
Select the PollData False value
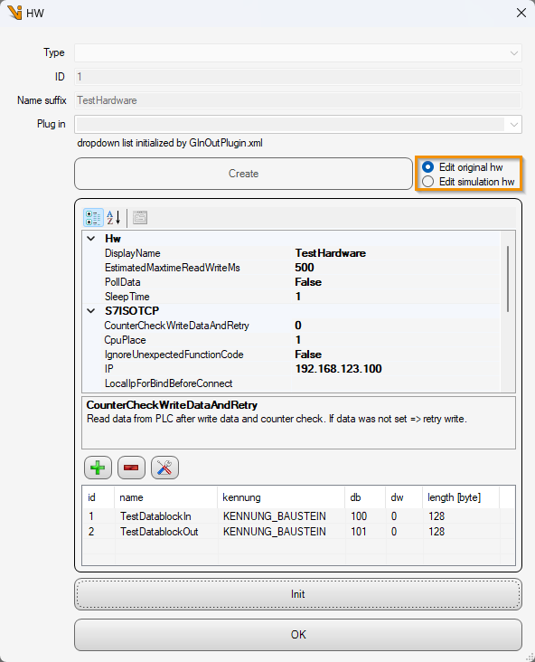308,282
